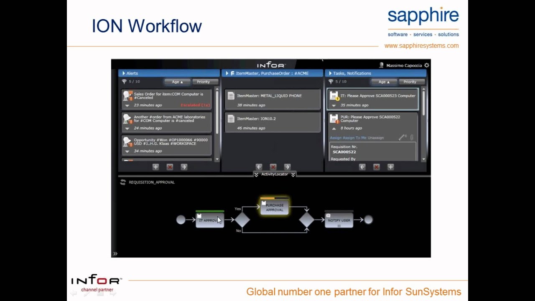This screenshot has width=535, height=301.
Task: Click the Unassign link in PUR task
Action: click(x=376, y=138)
